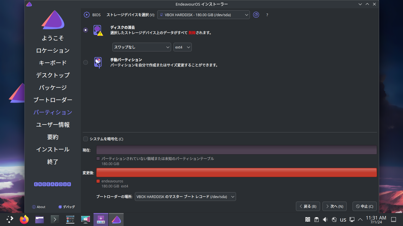Open the Dolphin file manager in taskbar

[x=40, y=219]
